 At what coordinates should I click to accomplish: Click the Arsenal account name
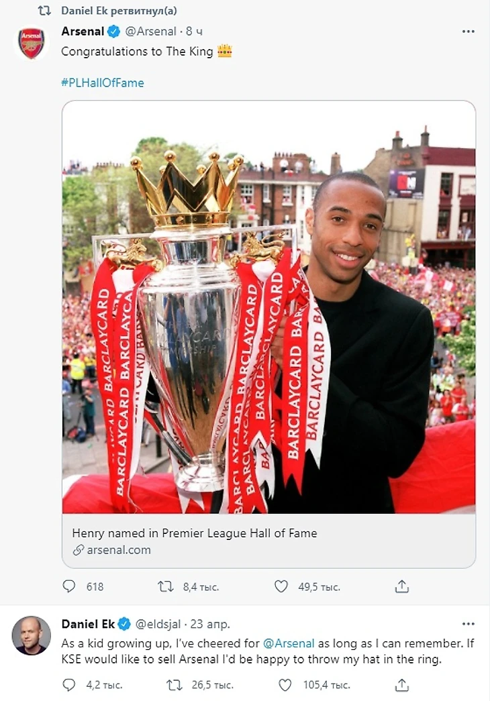pos(83,32)
